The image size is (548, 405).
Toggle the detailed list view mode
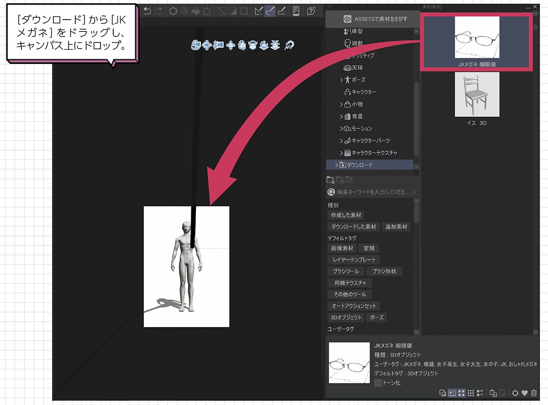click(452, 393)
